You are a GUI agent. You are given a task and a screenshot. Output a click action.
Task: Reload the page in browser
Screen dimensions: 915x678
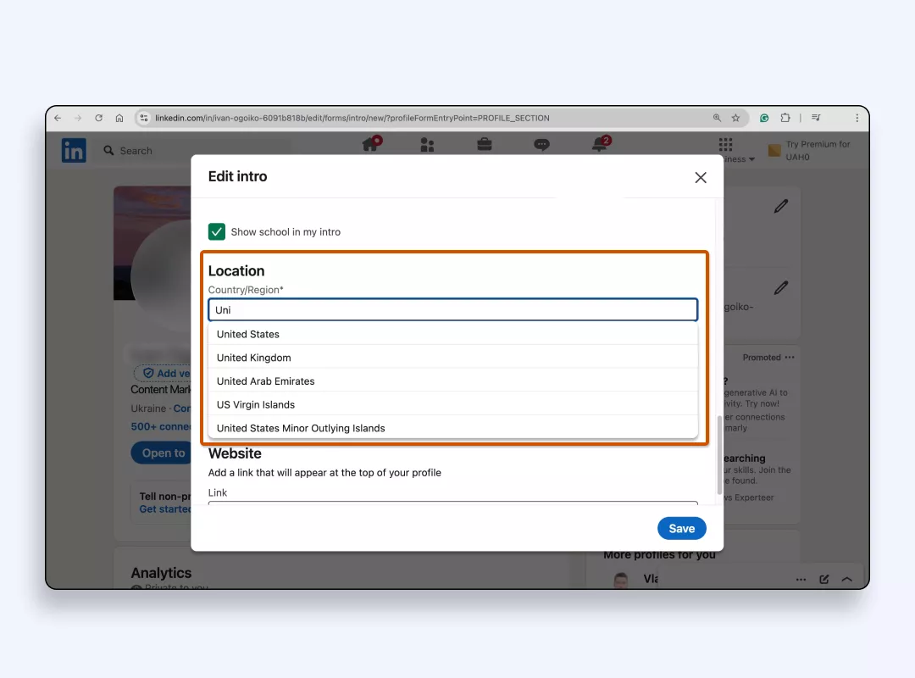pos(98,118)
